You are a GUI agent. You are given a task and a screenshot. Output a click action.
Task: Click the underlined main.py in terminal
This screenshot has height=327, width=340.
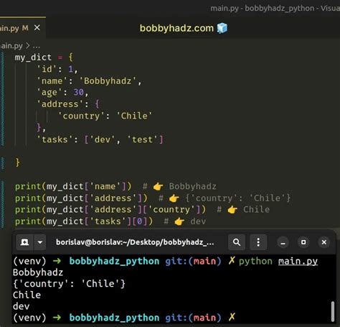pyautogui.click(x=298, y=261)
